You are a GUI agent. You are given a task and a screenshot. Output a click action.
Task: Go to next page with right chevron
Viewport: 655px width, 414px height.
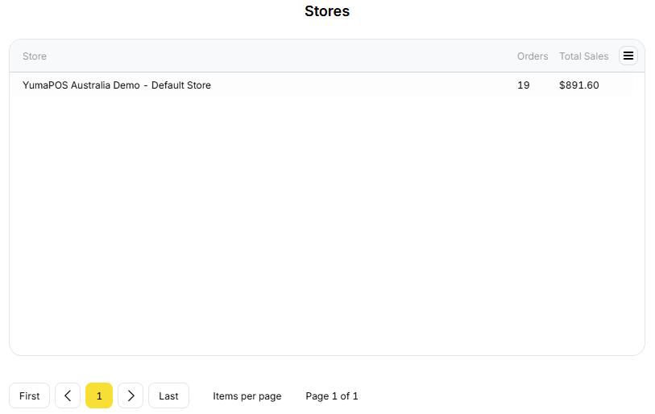pos(131,395)
